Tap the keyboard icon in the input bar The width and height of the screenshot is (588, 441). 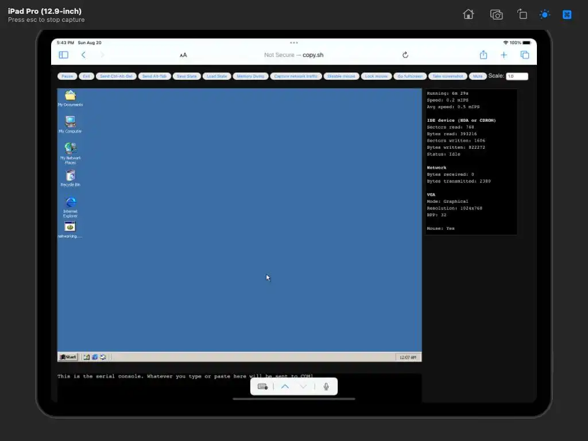coord(262,386)
